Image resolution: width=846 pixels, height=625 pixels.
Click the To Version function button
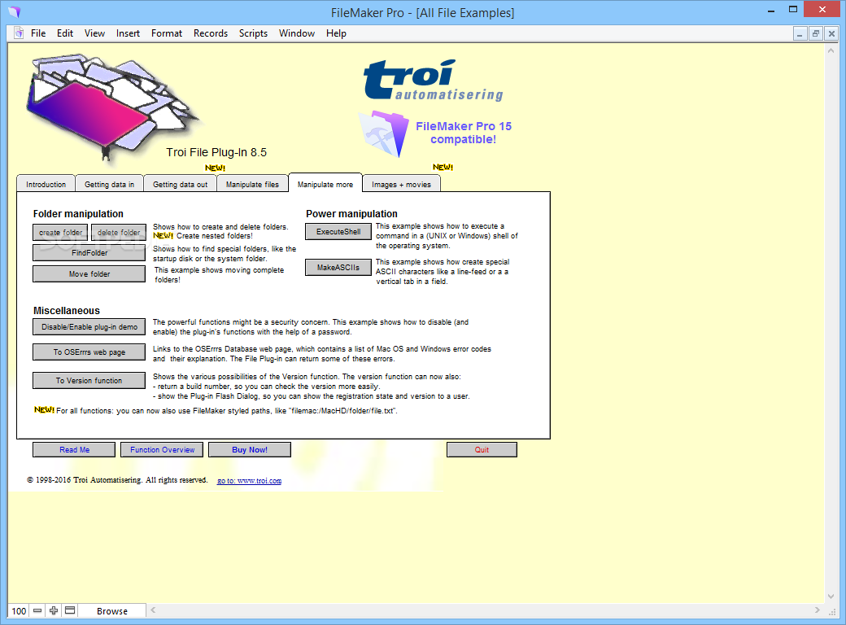pyautogui.click(x=89, y=381)
